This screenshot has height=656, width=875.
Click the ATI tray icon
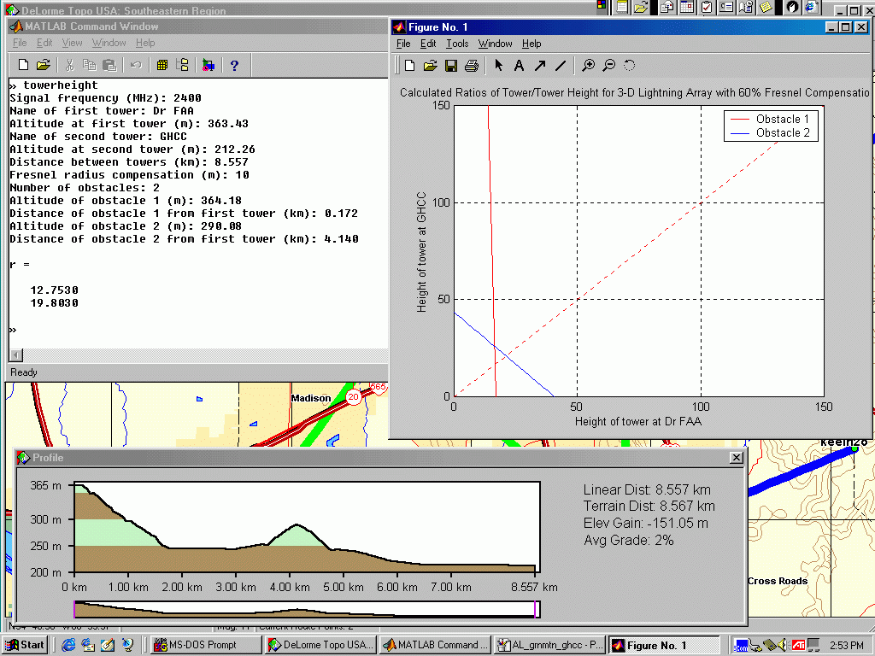(798, 646)
